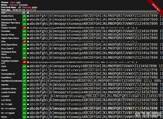Select Big (20-23) font size
This screenshot has width=163, height=119.
(31, 10)
